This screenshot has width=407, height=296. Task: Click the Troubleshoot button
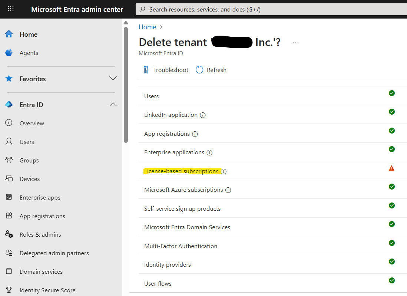(166, 70)
